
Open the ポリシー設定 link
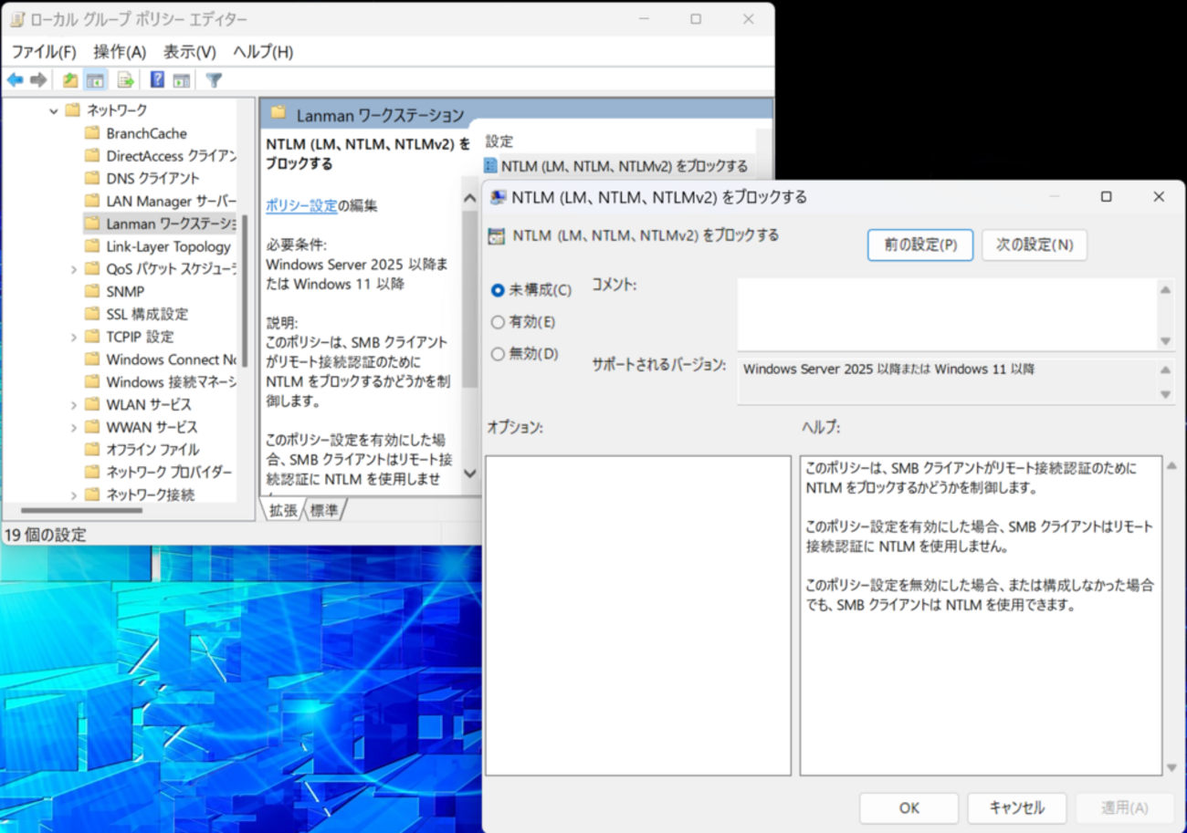(x=301, y=205)
